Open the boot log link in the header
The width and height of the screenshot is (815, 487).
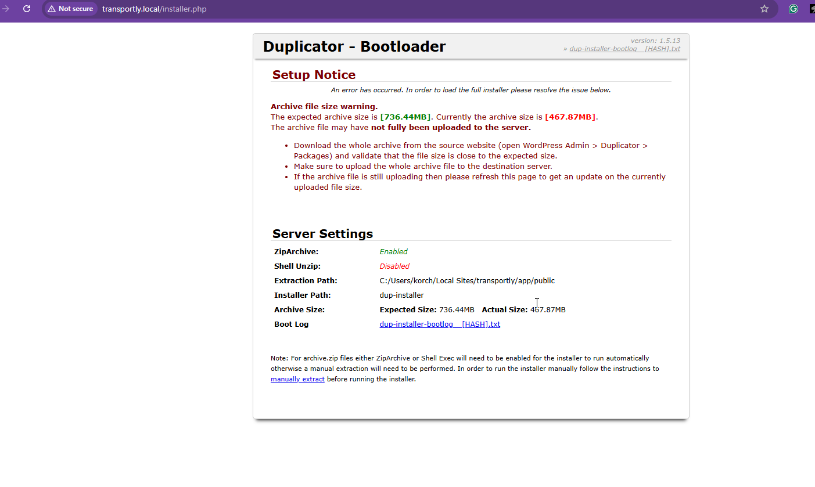(624, 49)
